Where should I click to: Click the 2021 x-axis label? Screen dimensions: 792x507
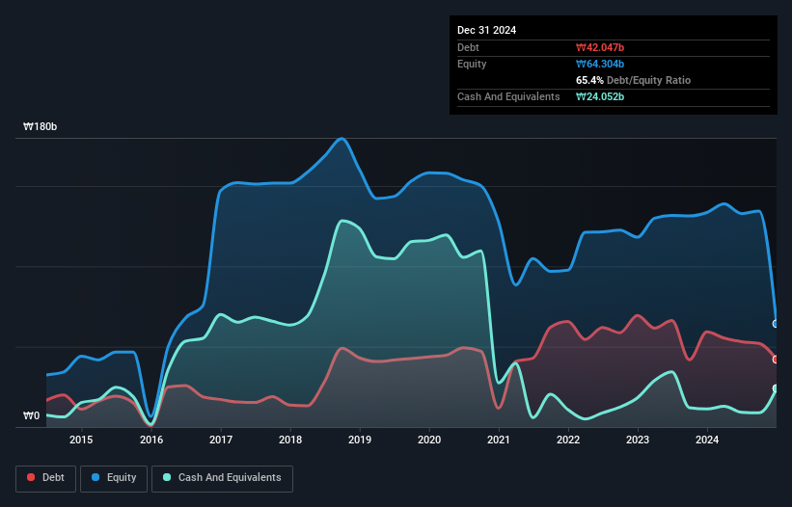499,440
